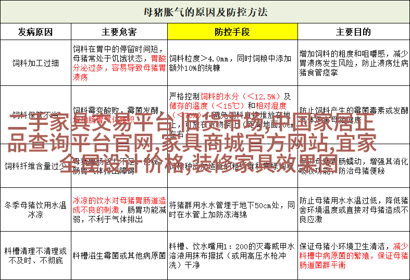
Task: Click the cell starting 料槽、饮水嘴用1:200的灭毒威甲水
Action: [232, 256]
